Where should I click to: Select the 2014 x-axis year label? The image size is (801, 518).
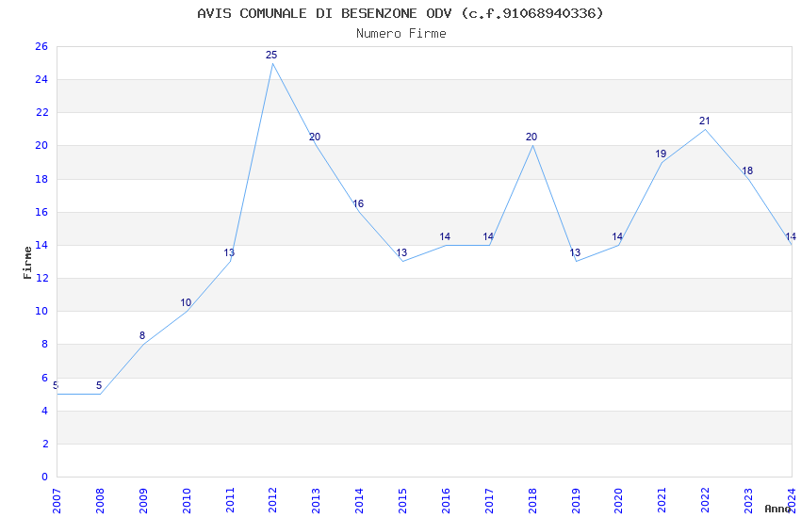[360, 500]
